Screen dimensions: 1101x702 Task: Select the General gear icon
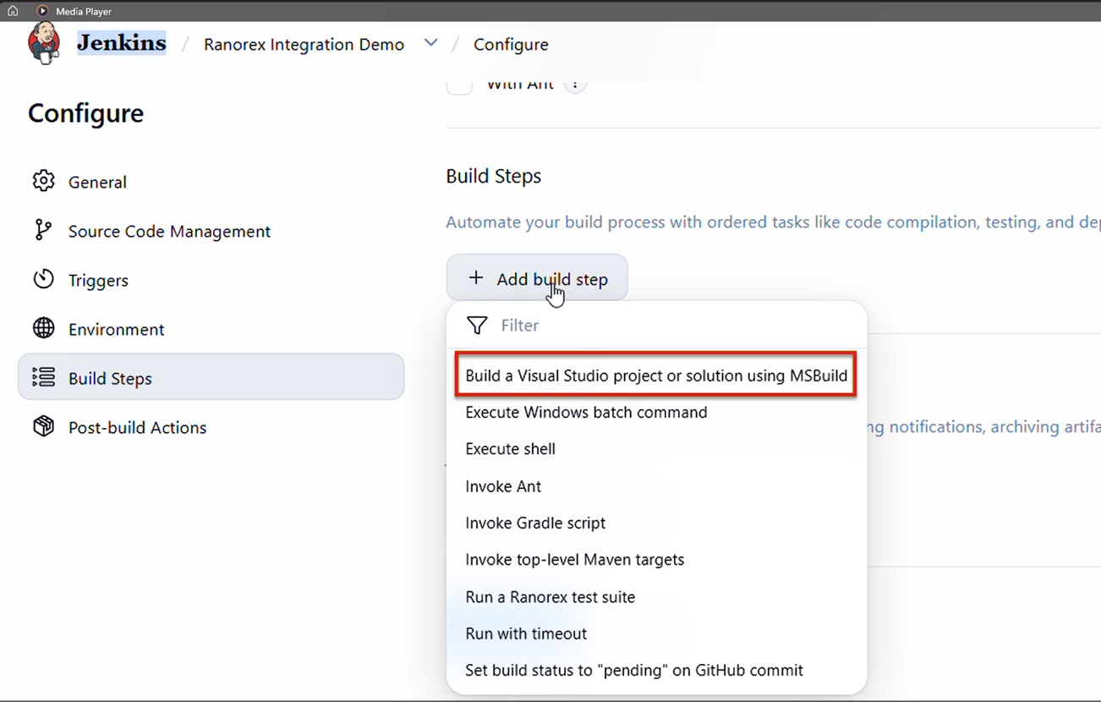43,181
